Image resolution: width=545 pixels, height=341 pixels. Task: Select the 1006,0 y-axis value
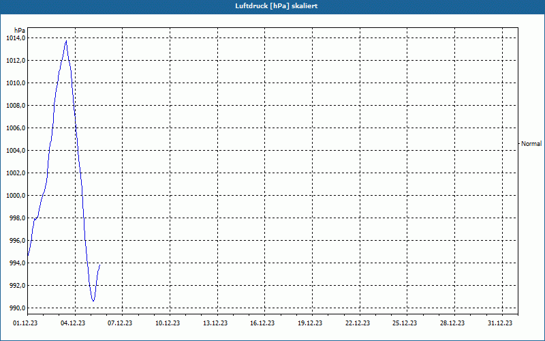tap(16, 128)
